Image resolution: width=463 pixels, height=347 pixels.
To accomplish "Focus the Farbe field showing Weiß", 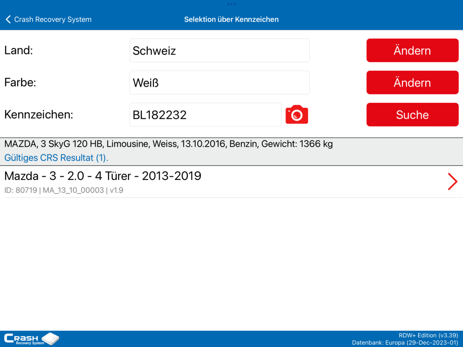I will click(220, 83).
